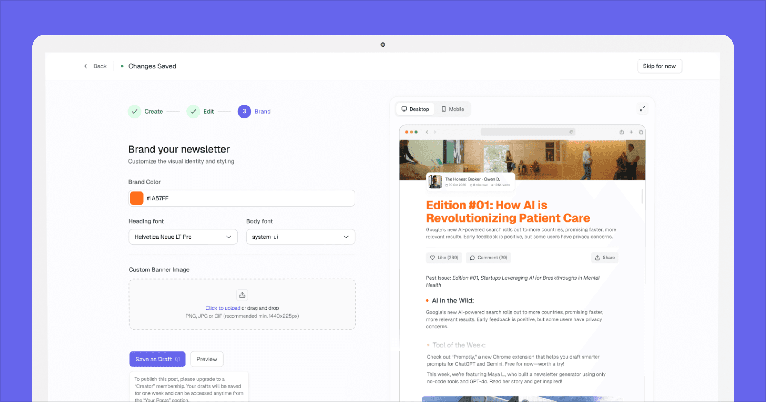This screenshot has height=402, width=766.
Task: Switch preview to Mobile view
Action: point(453,109)
